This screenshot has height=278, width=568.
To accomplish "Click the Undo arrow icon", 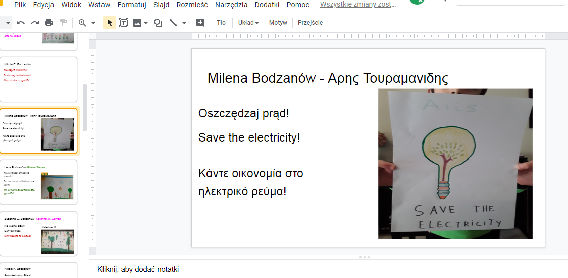I will click(x=21, y=23).
